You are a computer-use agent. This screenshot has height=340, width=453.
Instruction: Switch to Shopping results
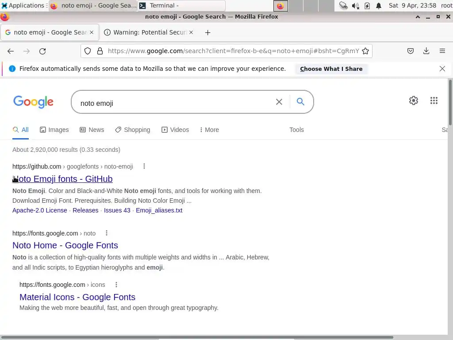[133, 130]
